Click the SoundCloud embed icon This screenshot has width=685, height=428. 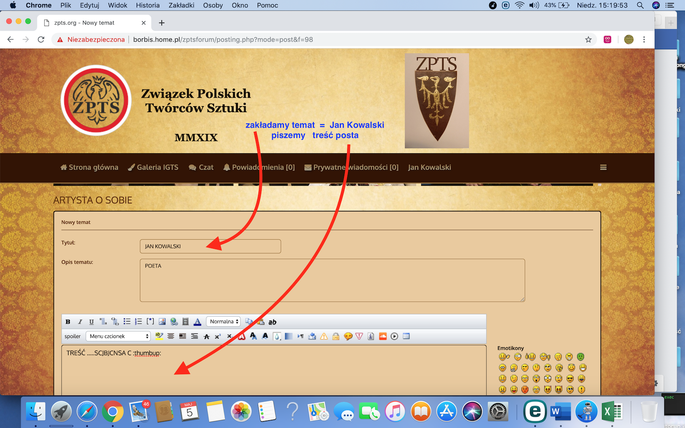pos(383,336)
